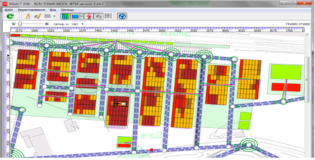Open the Файл menu

pos(9,9)
